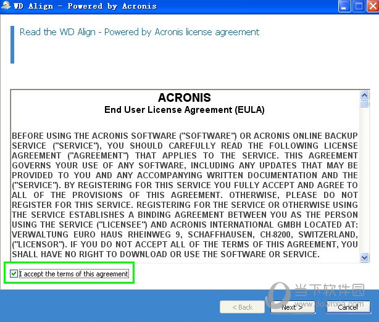Image resolution: width=379 pixels, height=322 pixels.
Task: Uncheck the accept agreement terms checkbox
Action: pyautogui.click(x=14, y=274)
